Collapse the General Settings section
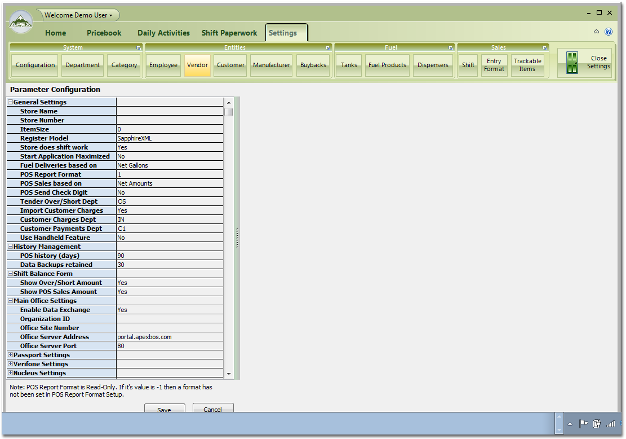Image resolution: width=626 pixels, height=439 pixels. [x=10, y=102]
